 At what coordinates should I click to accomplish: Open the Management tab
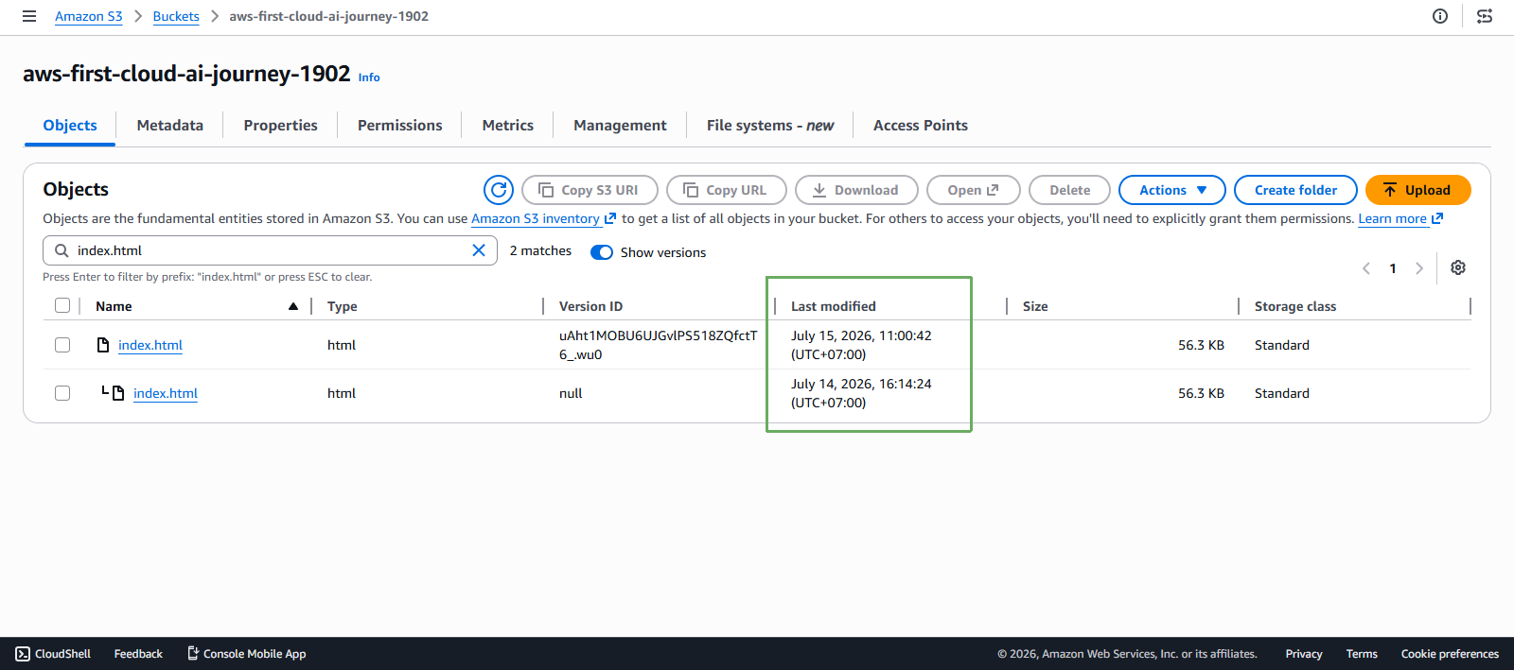point(620,126)
